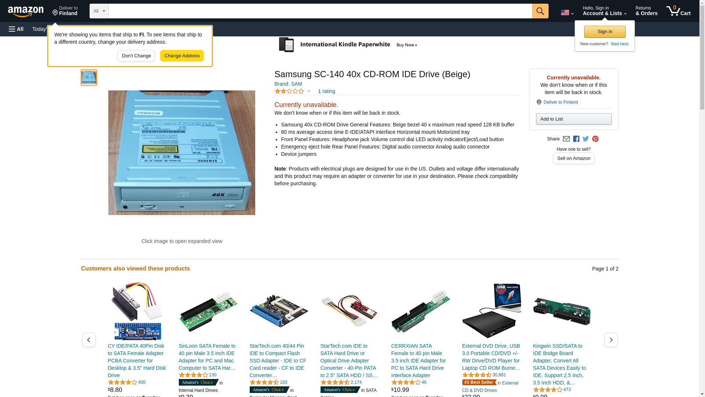Click the yellow Sign in button
The image size is (705, 397).
point(605,32)
